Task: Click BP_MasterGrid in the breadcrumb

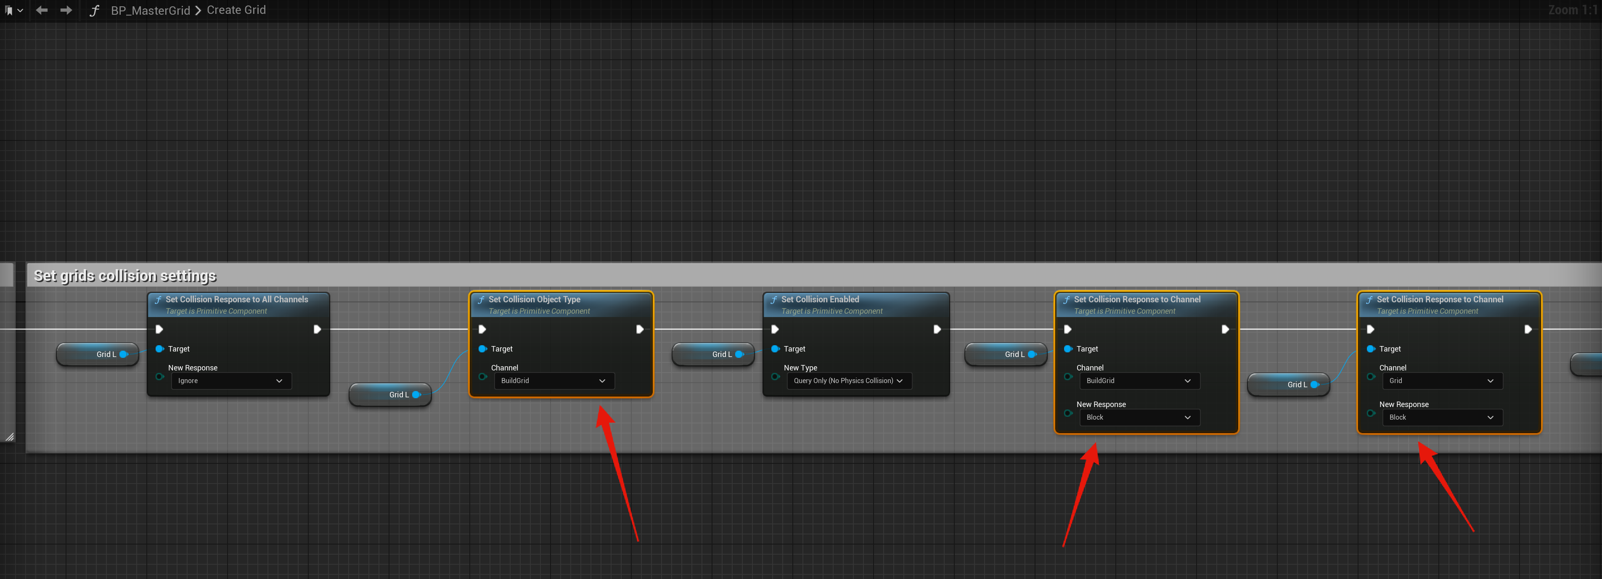Action: click(x=151, y=11)
